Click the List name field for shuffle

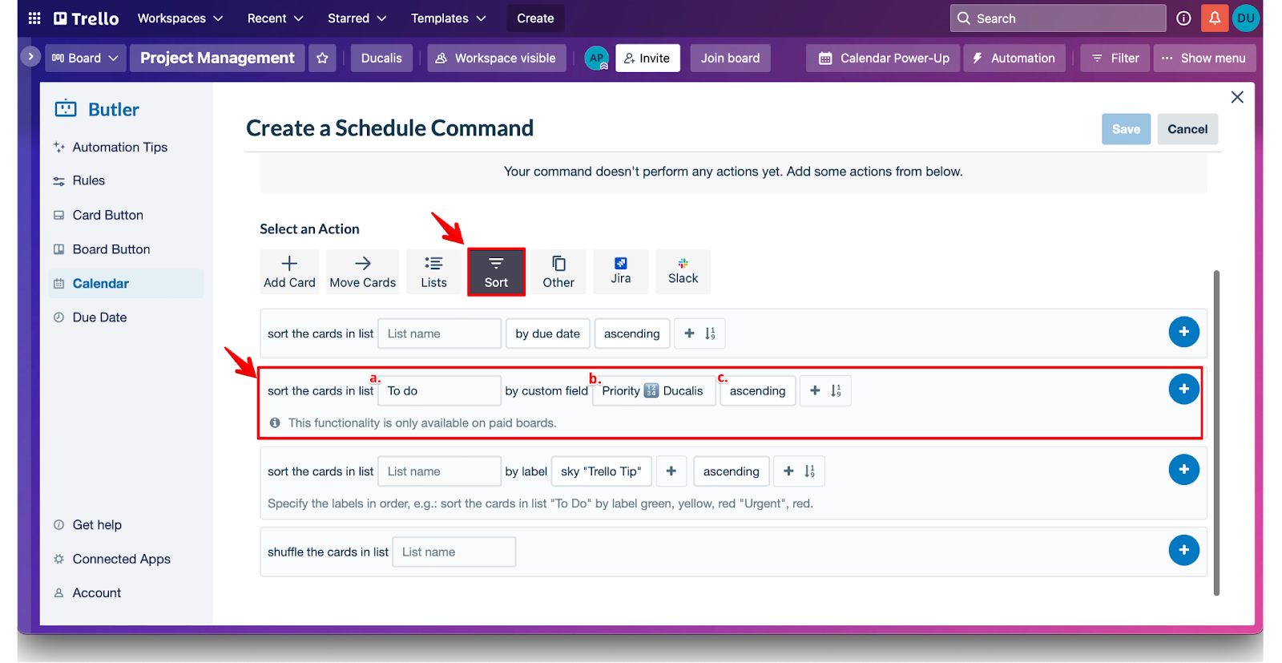454,552
